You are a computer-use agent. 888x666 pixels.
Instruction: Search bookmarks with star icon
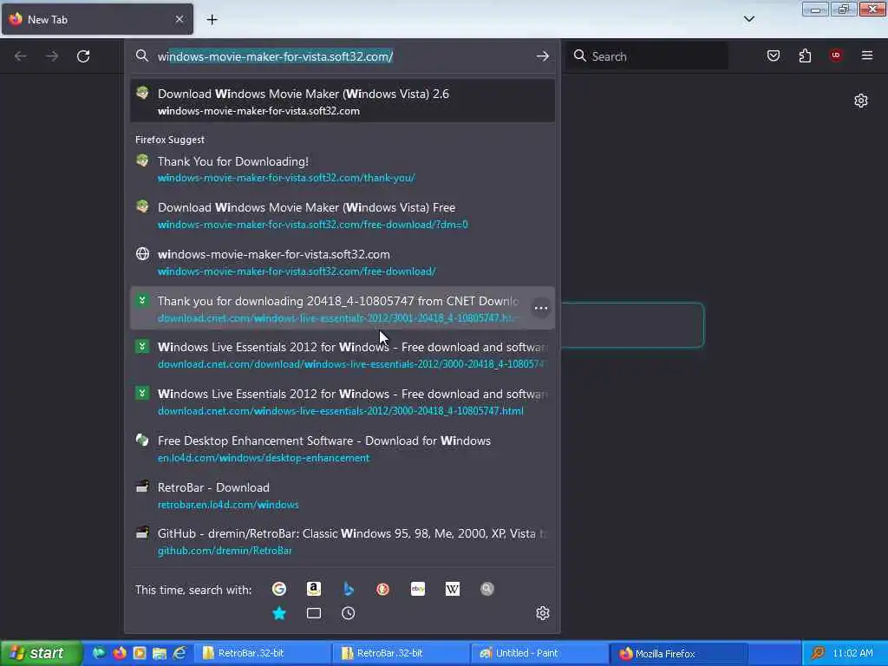279,613
